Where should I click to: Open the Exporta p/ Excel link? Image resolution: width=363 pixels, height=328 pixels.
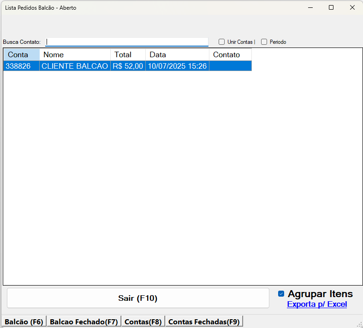[x=317, y=304]
